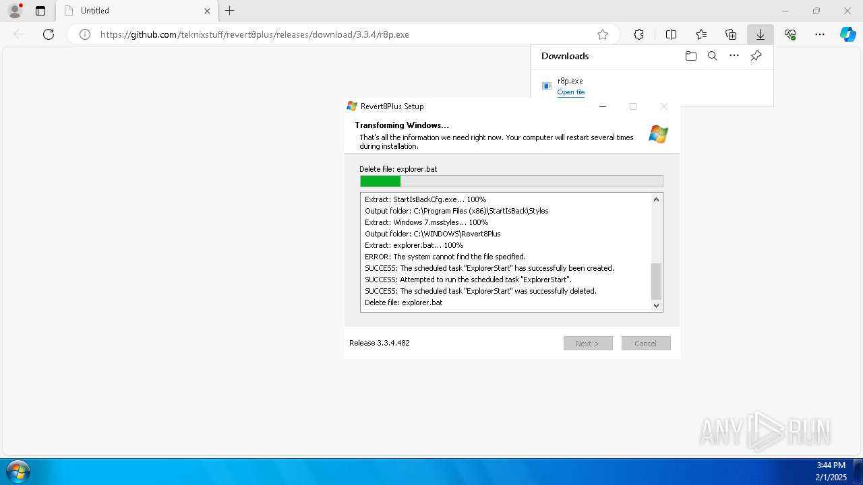Click the Show desktop strip
This screenshot has height=485, width=863.
coord(858,471)
